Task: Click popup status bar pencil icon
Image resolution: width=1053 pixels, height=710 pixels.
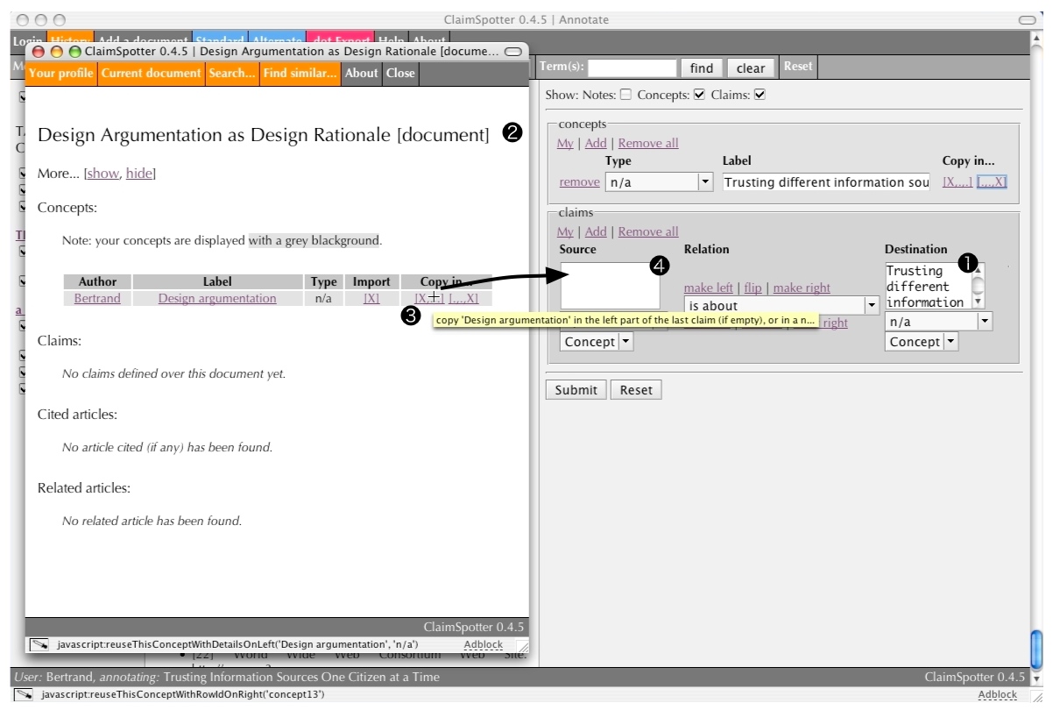Action: (x=39, y=644)
